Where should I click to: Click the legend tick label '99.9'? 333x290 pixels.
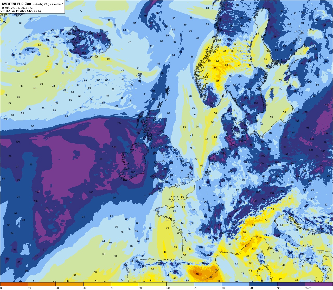pos(308,288)
